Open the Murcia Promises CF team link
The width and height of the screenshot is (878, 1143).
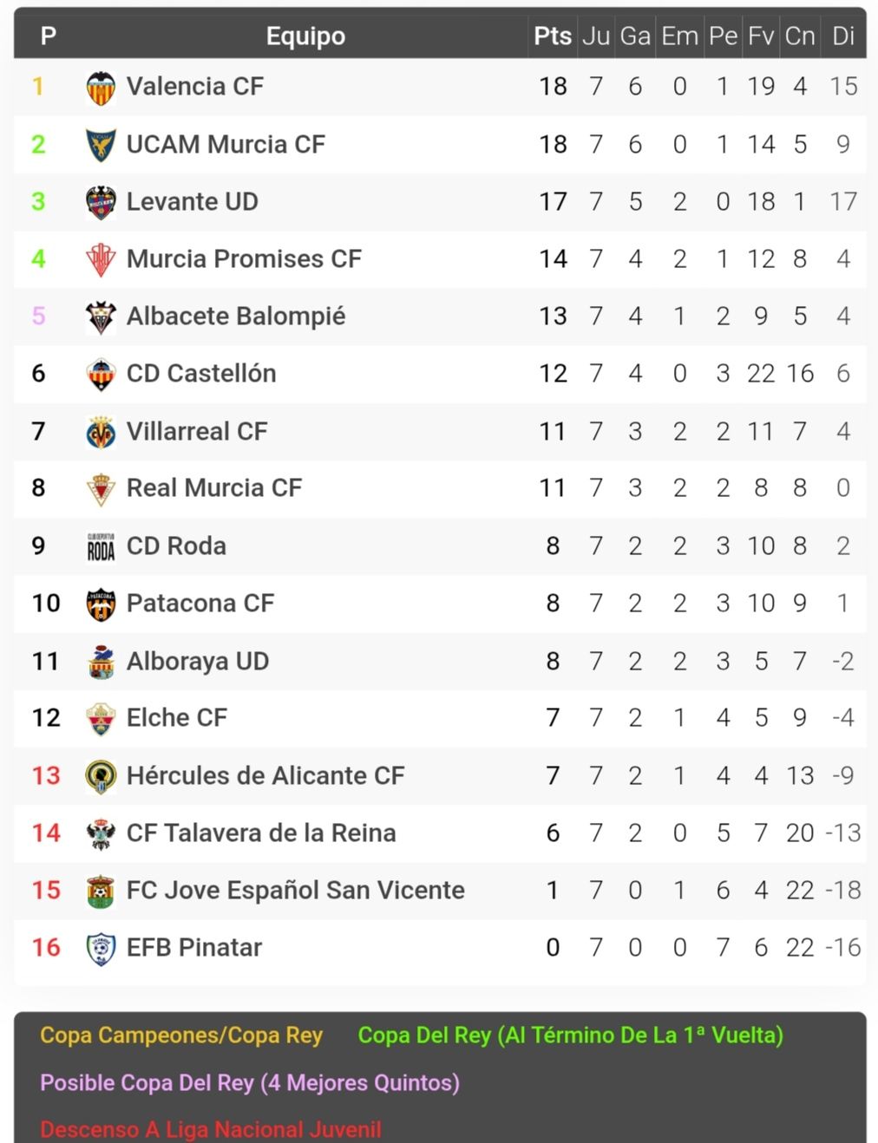pos(244,258)
